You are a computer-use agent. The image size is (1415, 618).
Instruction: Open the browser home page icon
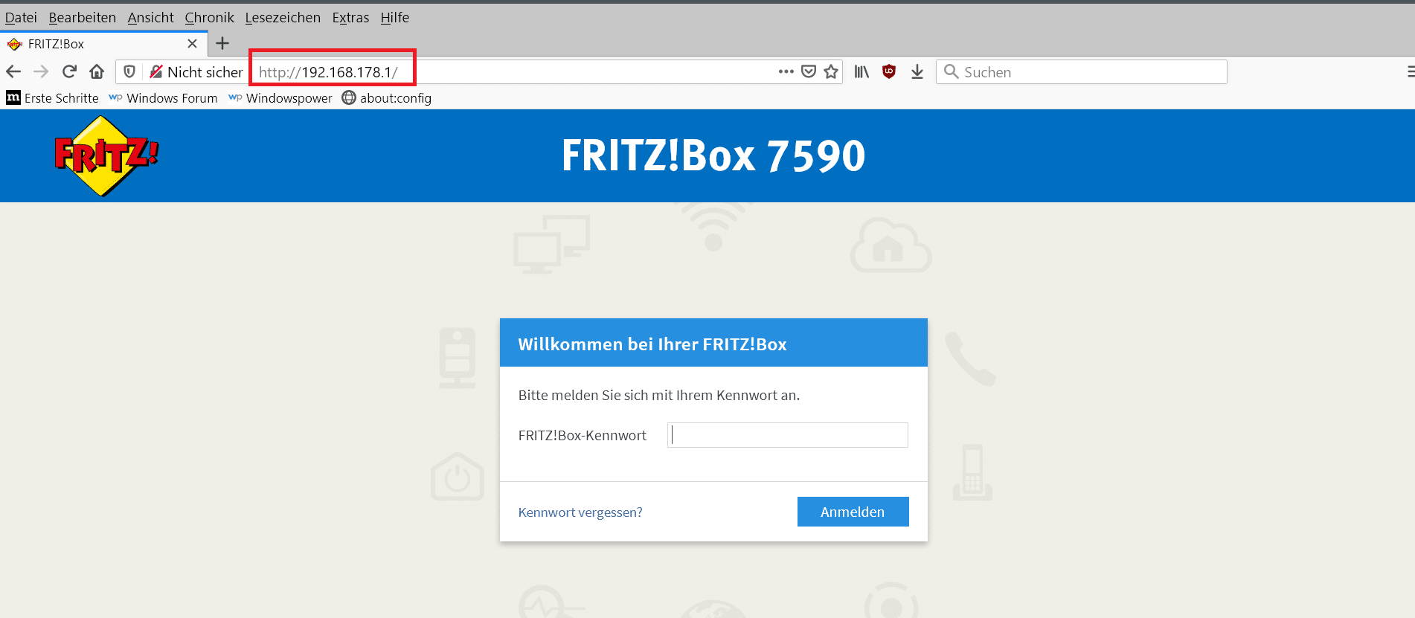point(97,71)
